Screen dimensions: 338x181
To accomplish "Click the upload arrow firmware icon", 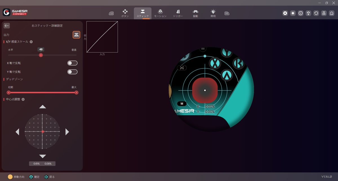I will pyautogui.click(x=308, y=13).
